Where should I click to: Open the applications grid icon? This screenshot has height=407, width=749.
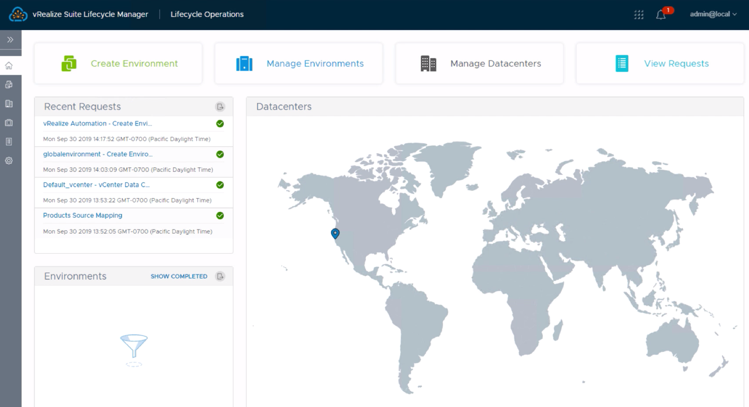coord(638,15)
